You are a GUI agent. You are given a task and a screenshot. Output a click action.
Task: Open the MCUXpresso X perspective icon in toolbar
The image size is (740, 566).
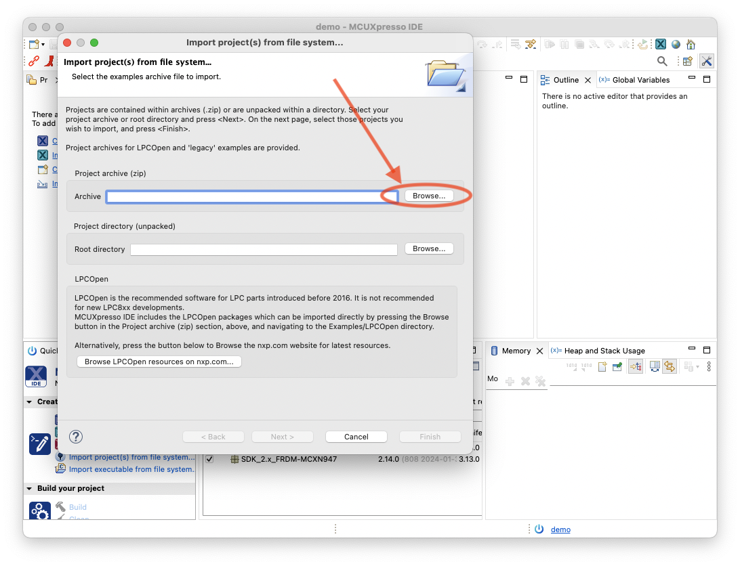click(661, 44)
